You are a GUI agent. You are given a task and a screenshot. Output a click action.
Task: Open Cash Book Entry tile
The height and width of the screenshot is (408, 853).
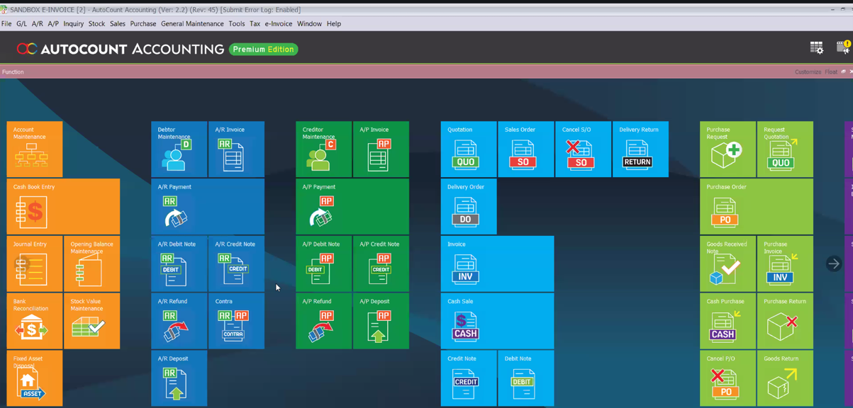point(63,207)
